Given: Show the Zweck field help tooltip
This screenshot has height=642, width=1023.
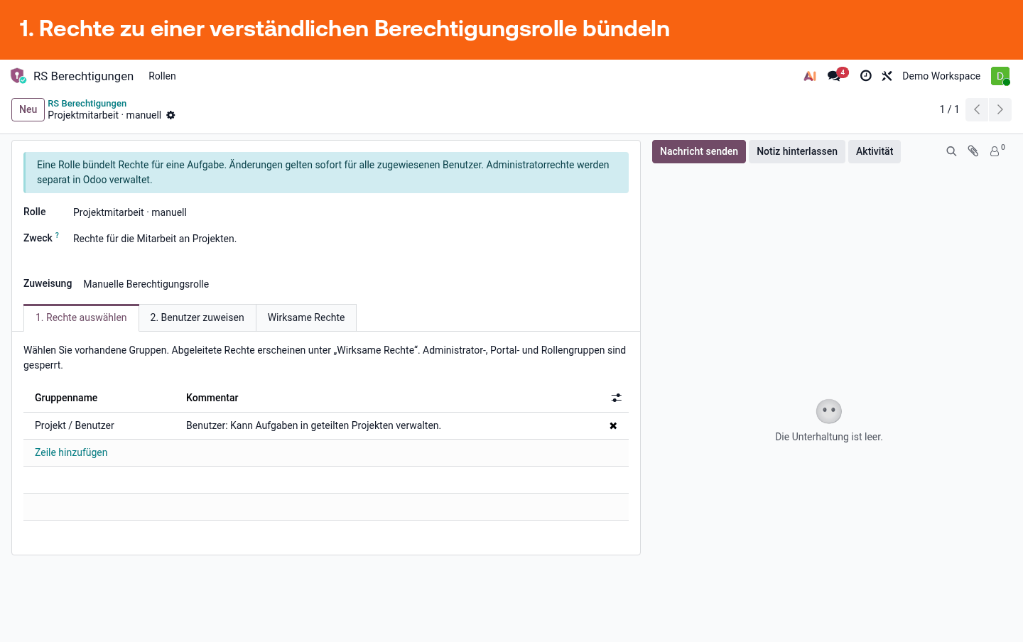Looking at the screenshot, I should click(x=57, y=235).
